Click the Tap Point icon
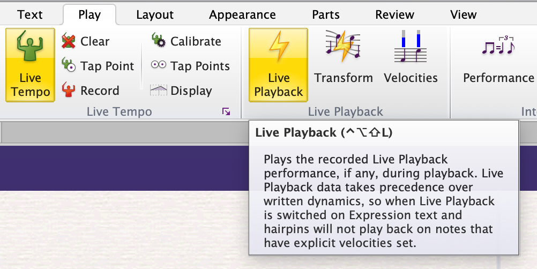Viewport: 537px width, 269px height. click(x=68, y=66)
